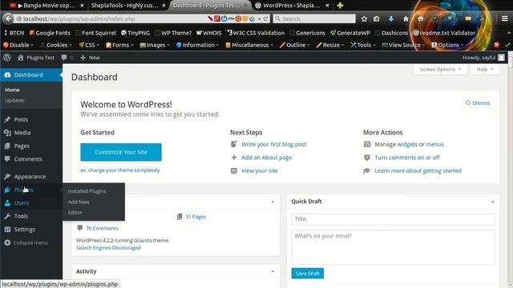Click the Save Draft button
This screenshot has width=513, height=288.
pyautogui.click(x=308, y=274)
